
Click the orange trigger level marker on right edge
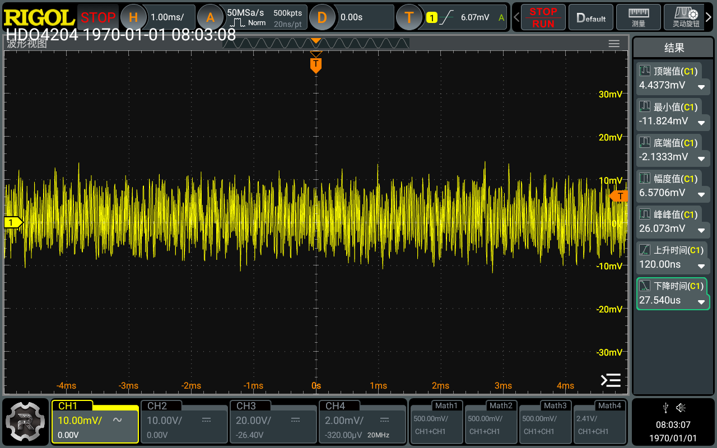coord(619,196)
